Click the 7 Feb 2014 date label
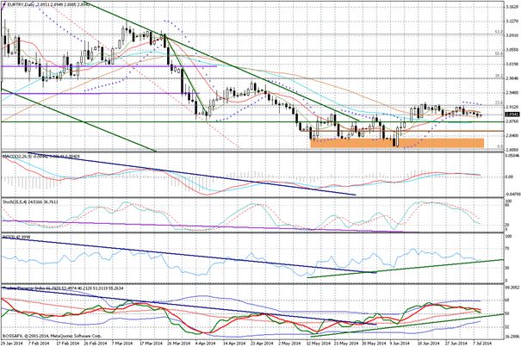Viewport: 521px width, 347px height. (38, 343)
